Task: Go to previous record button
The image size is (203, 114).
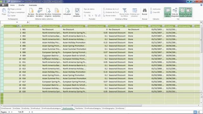Action: (x=12, y=112)
